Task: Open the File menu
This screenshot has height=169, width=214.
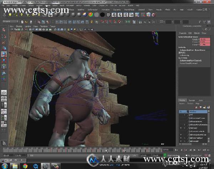Action: pyautogui.click(x=3, y=5)
